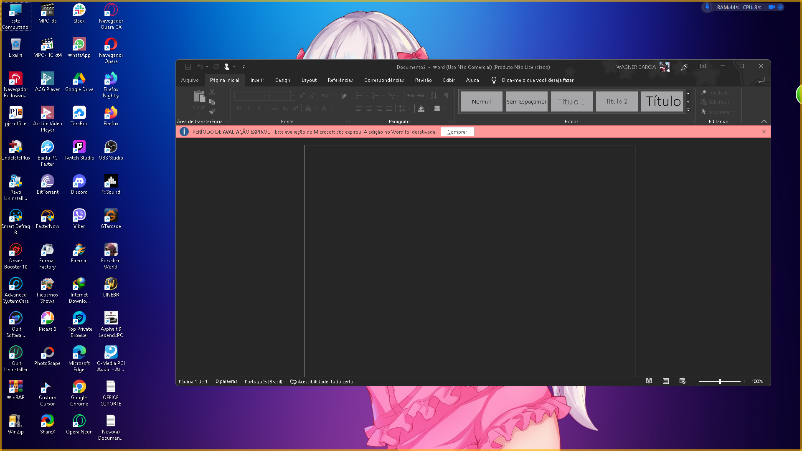
Task: Open Ribbon Display Options icon
Action: click(x=703, y=66)
